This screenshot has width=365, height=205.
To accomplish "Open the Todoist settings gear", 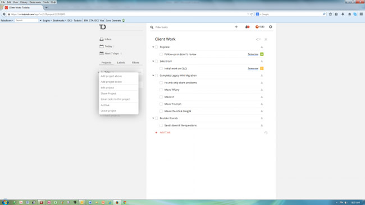I will (x=271, y=27).
